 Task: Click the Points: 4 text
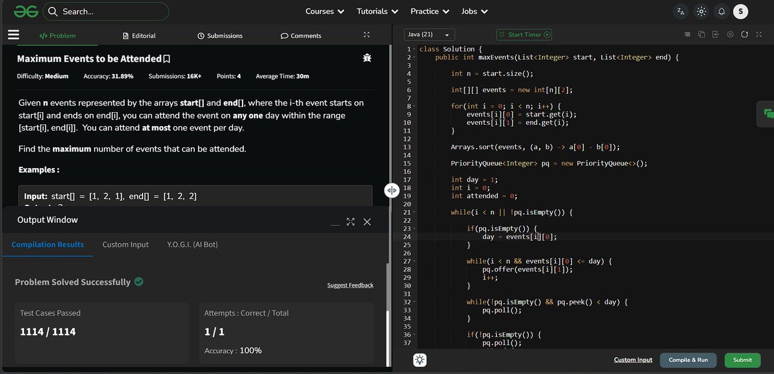228,76
